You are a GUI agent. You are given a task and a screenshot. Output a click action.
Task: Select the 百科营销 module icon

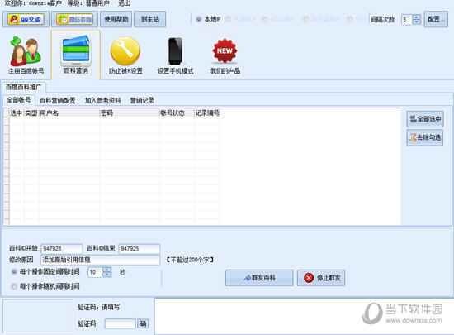click(x=76, y=55)
